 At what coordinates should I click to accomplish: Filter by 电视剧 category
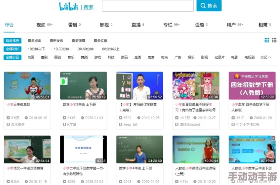click(x=249, y=57)
